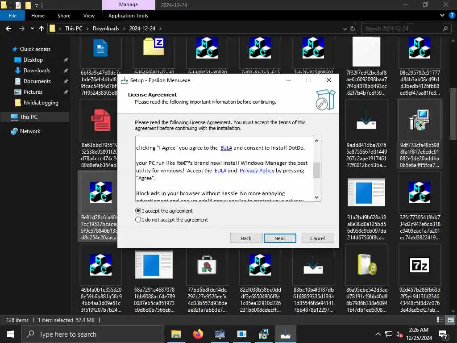
Task: Select blank file 7f32f7edf2bc3af8
Action: click(x=366, y=52)
